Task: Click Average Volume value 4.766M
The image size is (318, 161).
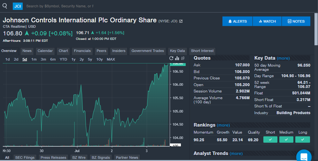Action: click(243, 98)
